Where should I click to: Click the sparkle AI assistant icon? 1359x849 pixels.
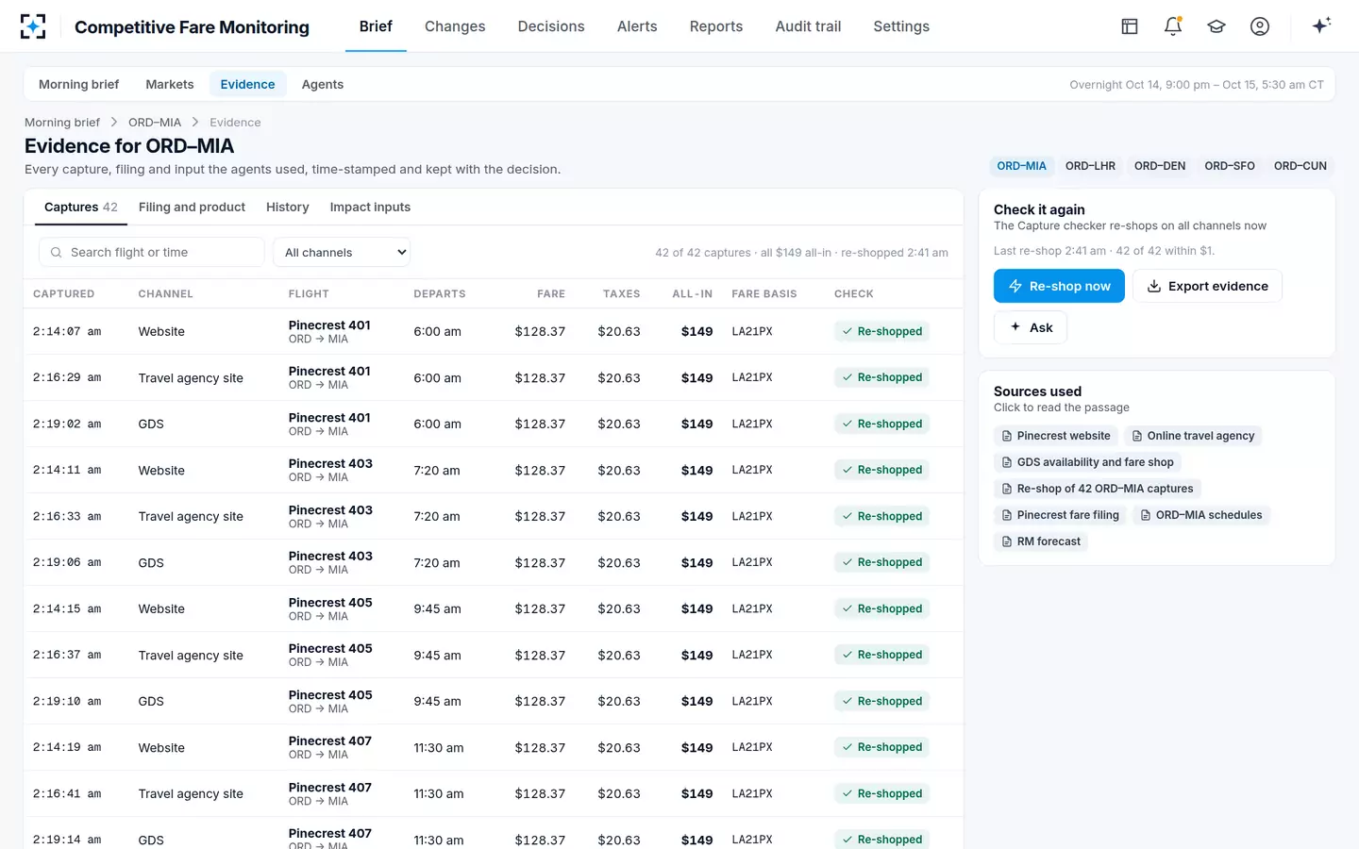tap(1321, 26)
